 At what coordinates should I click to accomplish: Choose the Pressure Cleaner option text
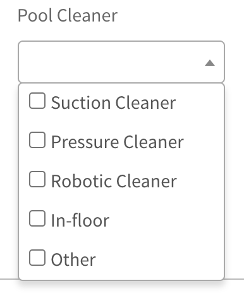pyautogui.click(x=118, y=142)
